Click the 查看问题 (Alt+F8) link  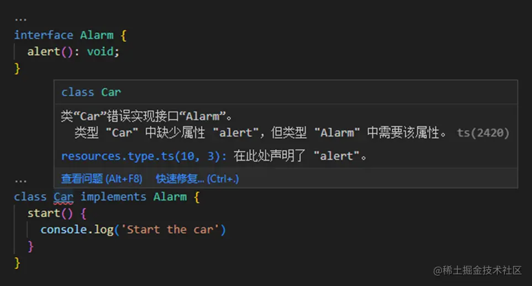point(101,179)
